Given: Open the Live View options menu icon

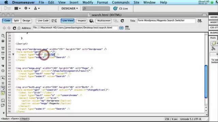Looking at the screenshot, I should (x=127, y=28).
